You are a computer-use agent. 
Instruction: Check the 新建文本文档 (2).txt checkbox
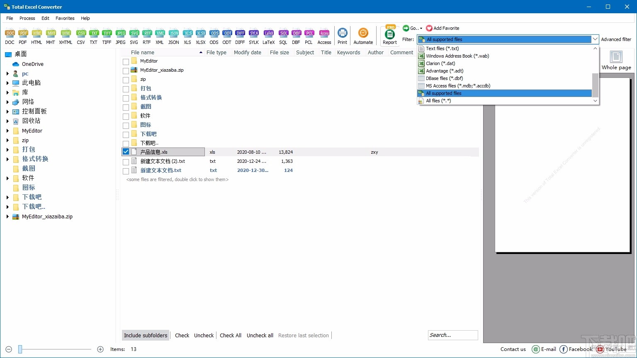tap(126, 162)
